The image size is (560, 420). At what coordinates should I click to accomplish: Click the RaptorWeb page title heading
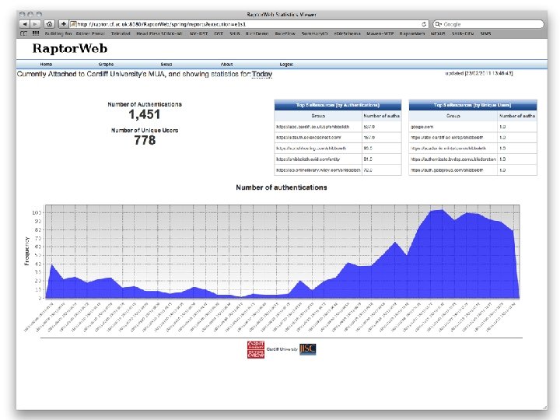70,48
